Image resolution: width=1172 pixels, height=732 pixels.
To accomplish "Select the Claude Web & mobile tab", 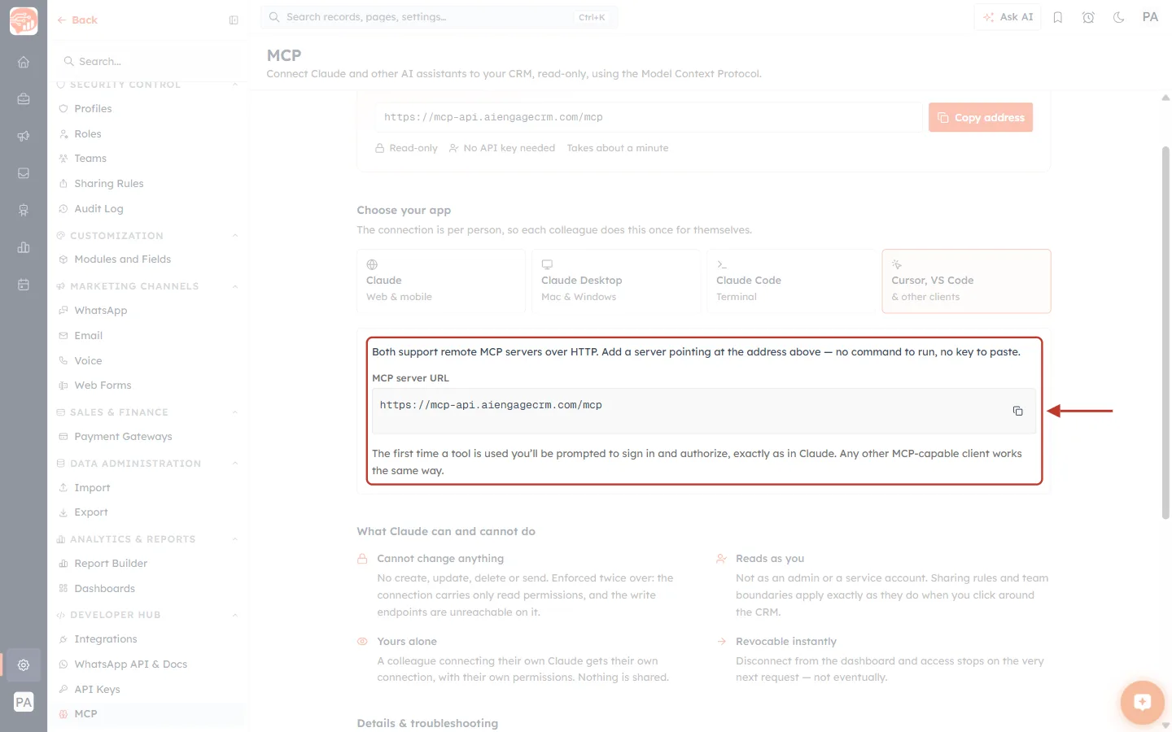I will click(x=441, y=281).
